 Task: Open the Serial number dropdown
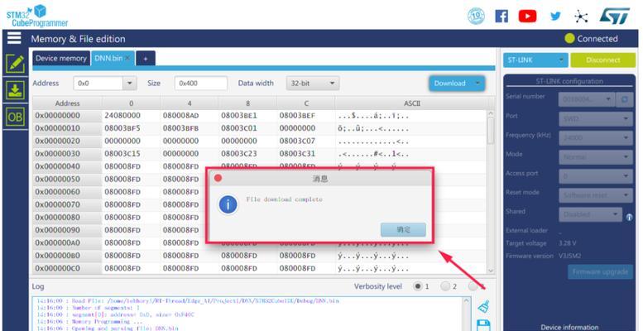tap(587, 99)
